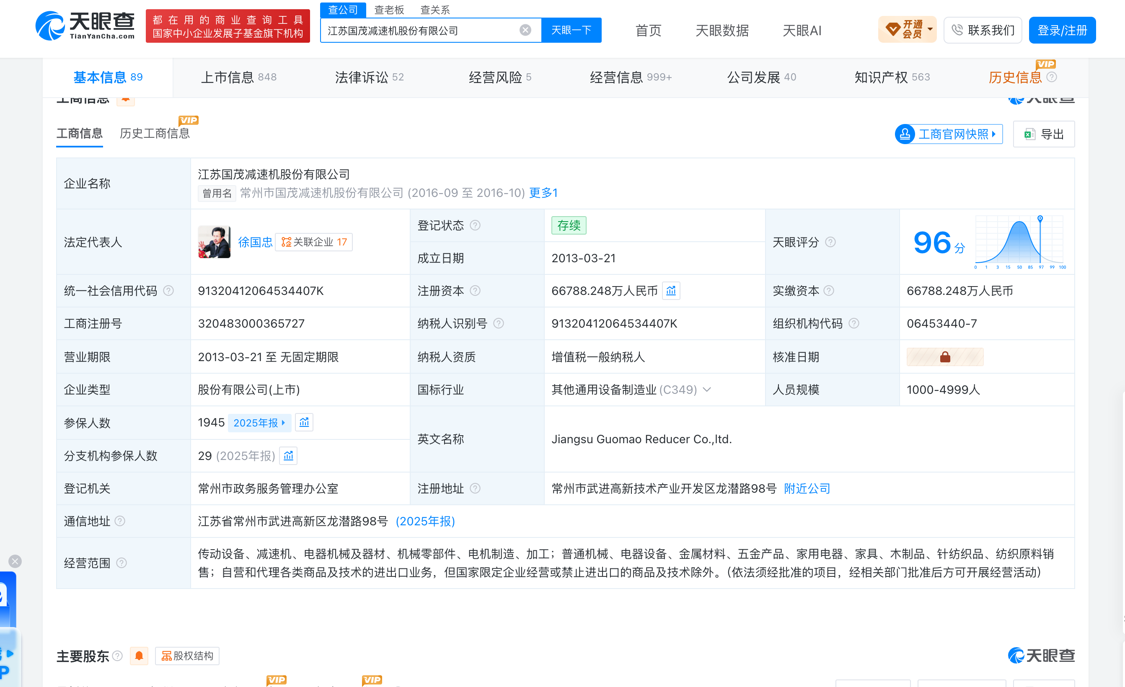Open the 经营风险 tab

[x=499, y=77]
